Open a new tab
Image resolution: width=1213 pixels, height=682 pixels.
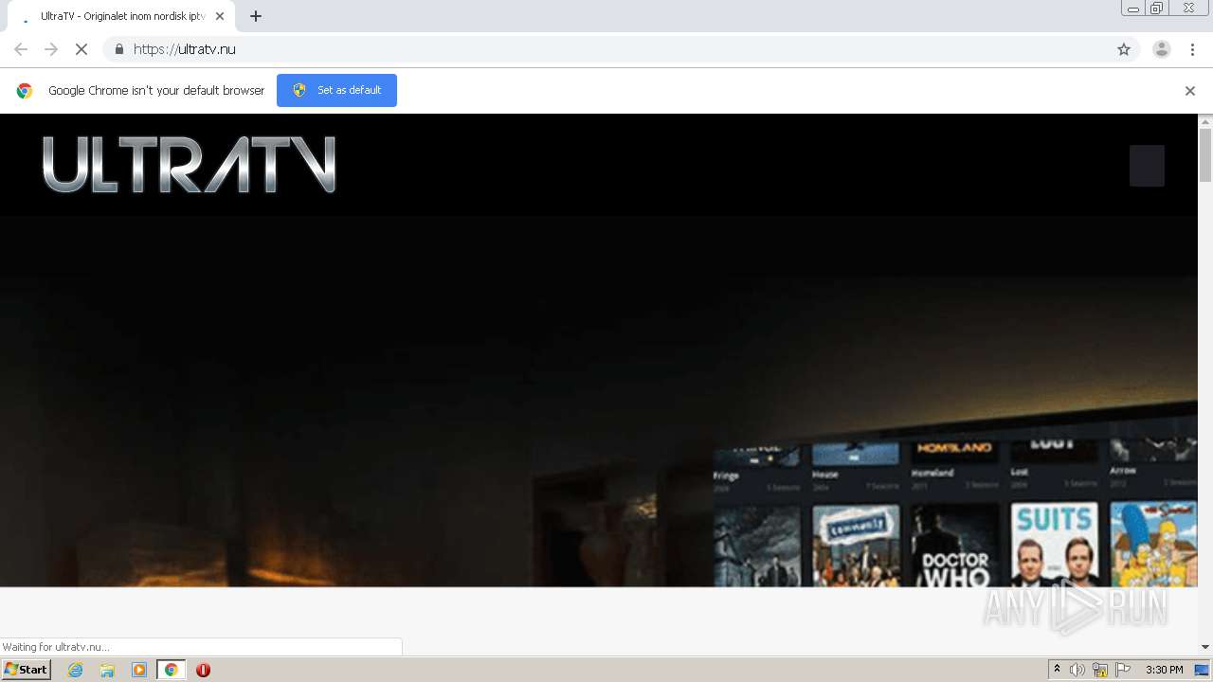tap(256, 16)
